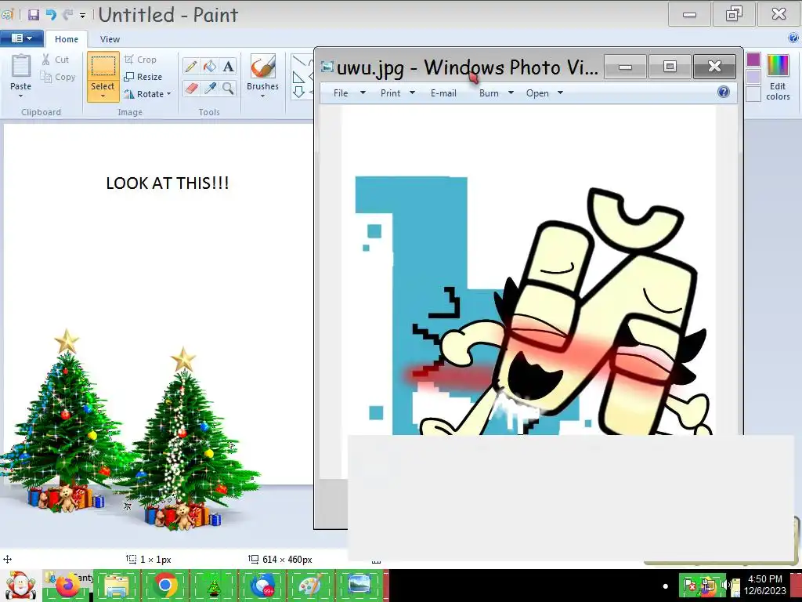Click the Resize button
Screen dimensions: 802x602
[x=143, y=77]
